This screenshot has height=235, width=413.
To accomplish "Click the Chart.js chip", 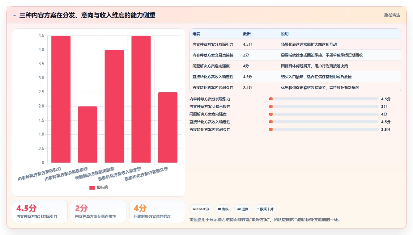I will tap(201, 209).
